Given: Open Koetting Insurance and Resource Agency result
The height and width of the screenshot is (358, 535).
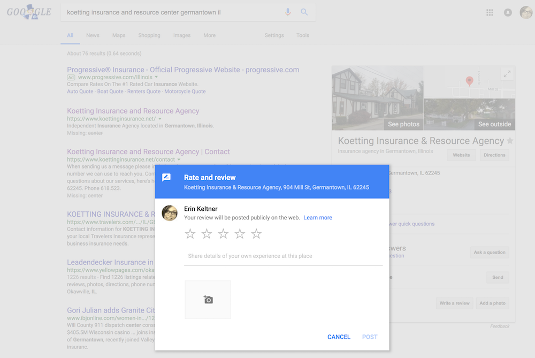Looking at the screenshot, I should pos(133,111).
